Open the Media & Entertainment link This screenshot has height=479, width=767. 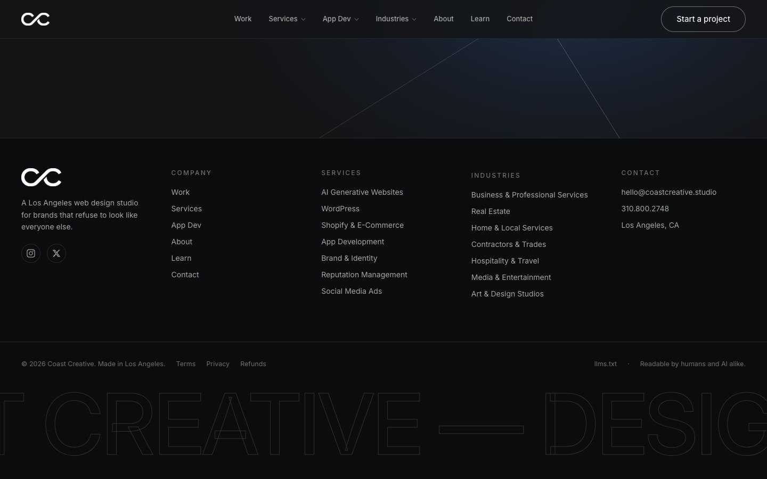click(x=511, y=277)
